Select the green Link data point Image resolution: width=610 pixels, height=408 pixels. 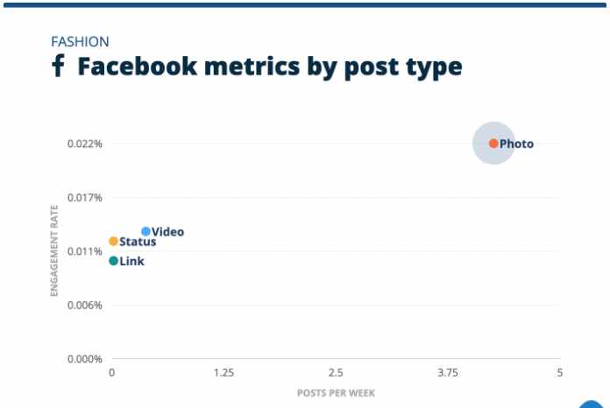click(114, 261)
